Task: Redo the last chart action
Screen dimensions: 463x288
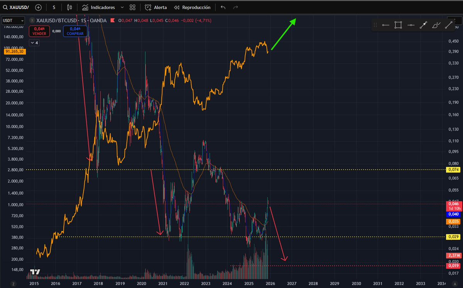Action: pyautogui.click(x=236, y=7)
